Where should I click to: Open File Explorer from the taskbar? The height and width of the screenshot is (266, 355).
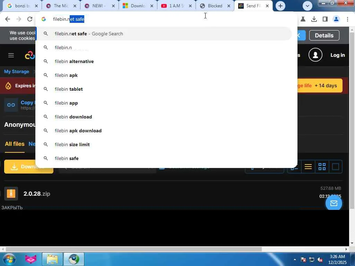coord(52,259)
